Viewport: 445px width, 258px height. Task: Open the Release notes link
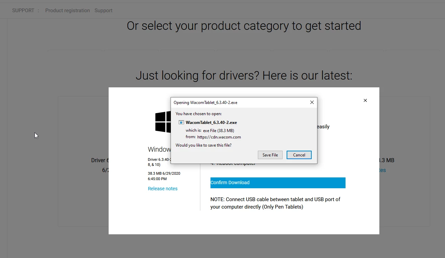[x=162, y=189]
